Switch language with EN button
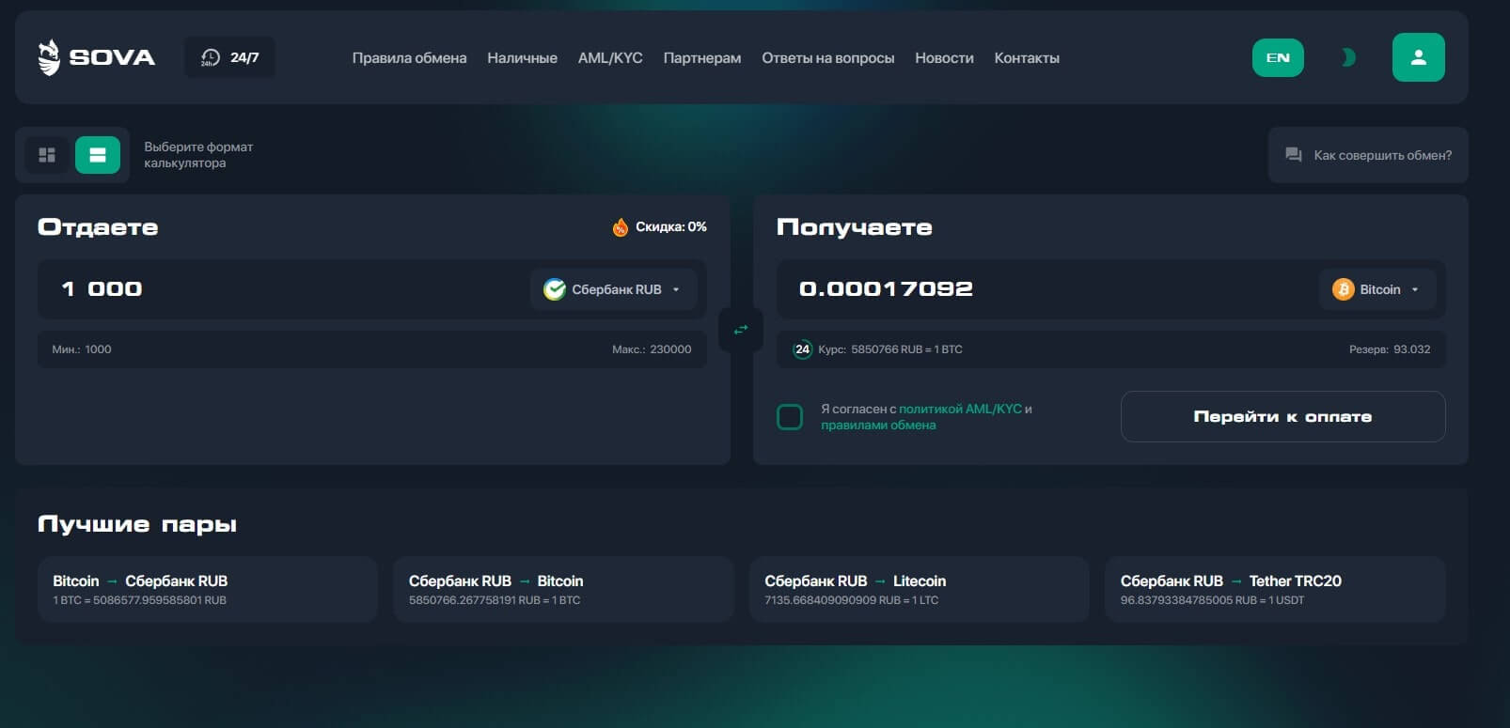Viewport: 1510px width, 728px height. click(x=1278, y=57)
